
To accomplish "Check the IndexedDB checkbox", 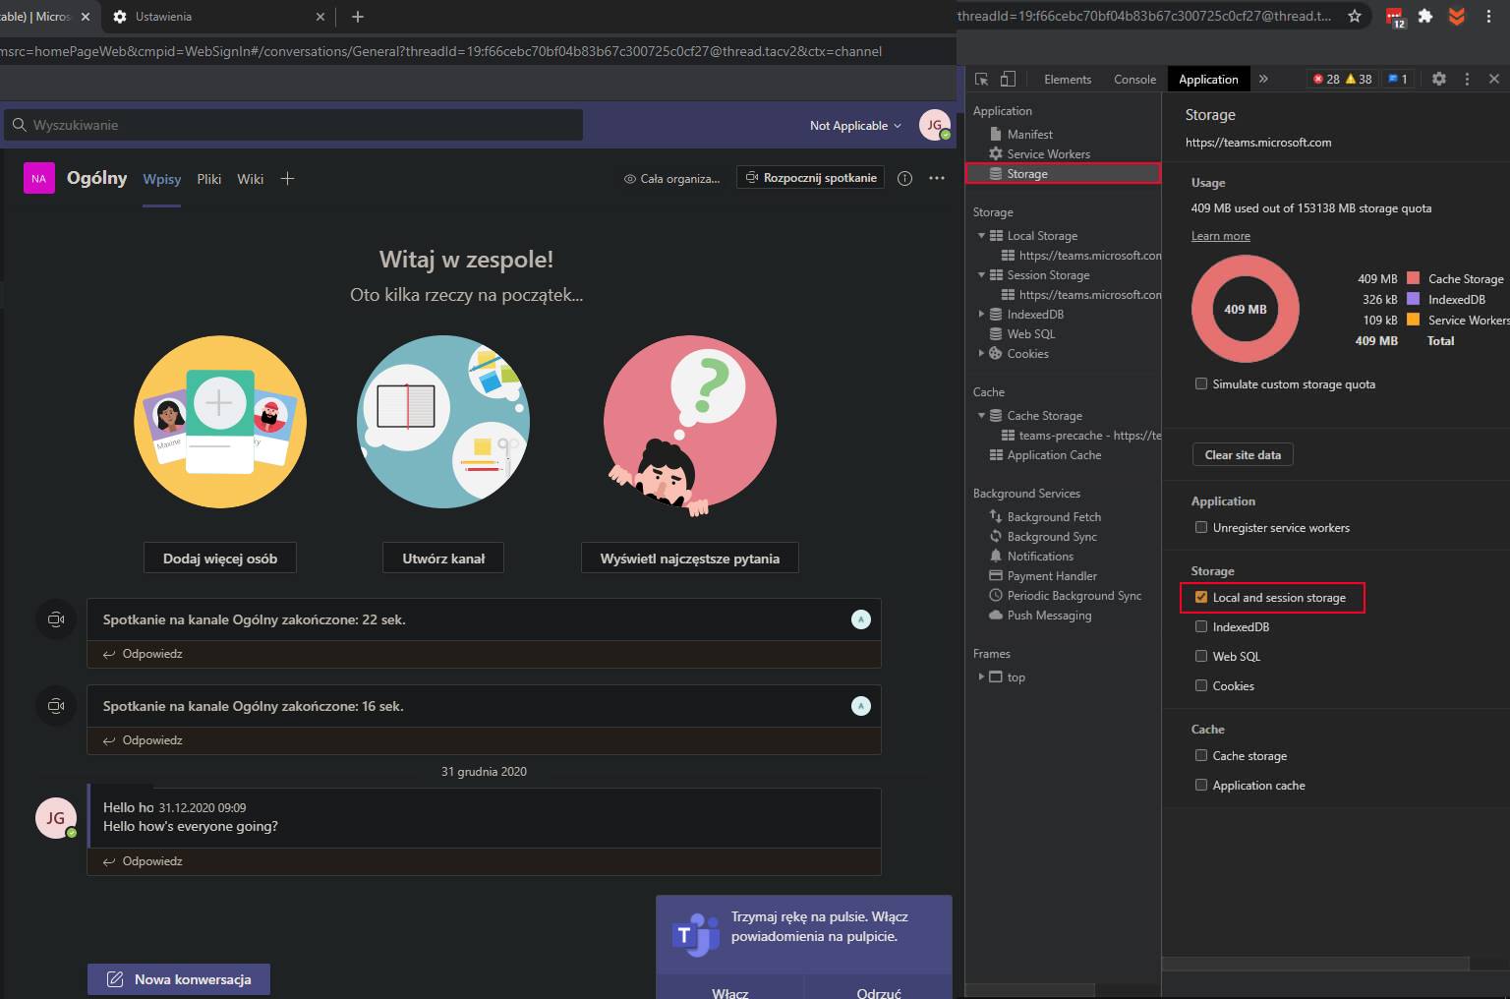I will (x=1201, y=626).
